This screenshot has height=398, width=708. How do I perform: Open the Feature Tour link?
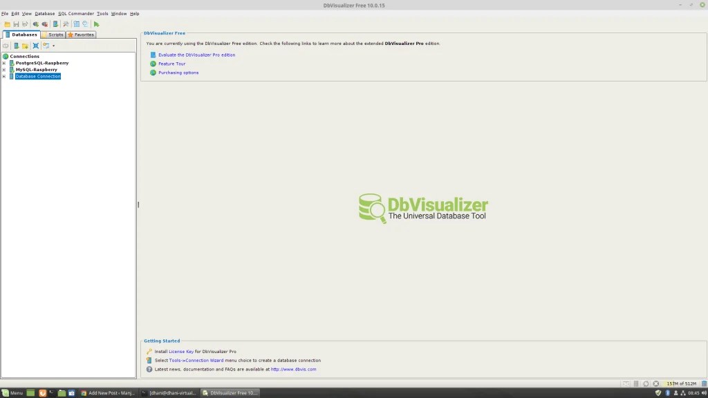pyautogui.click(x=171, y=64)
